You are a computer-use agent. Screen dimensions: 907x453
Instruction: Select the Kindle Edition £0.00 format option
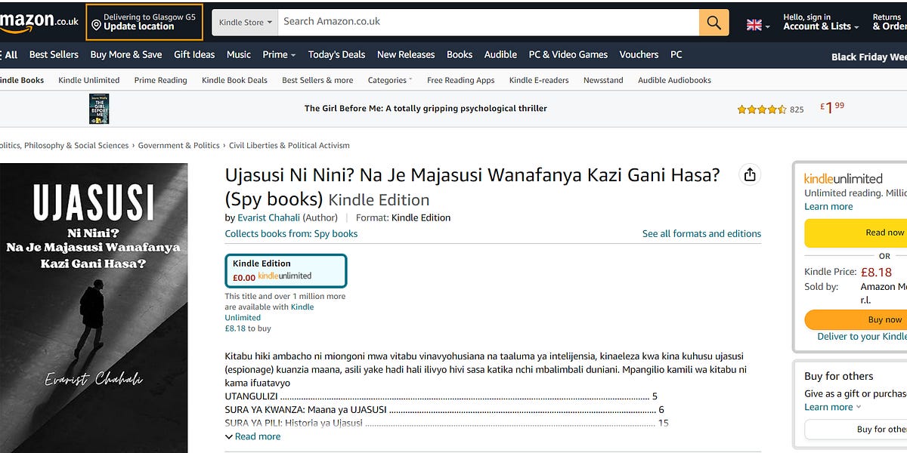point(285,272)
